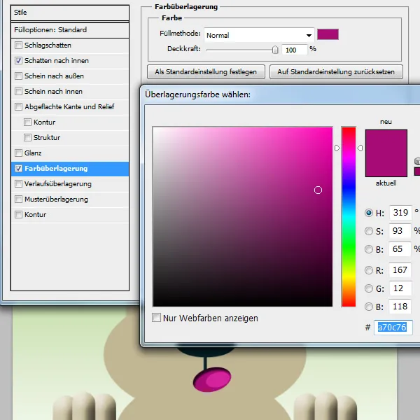Tick Abgeflachte Kante und Relief checkbox
The image size is (420, 420).
(18, 106)
